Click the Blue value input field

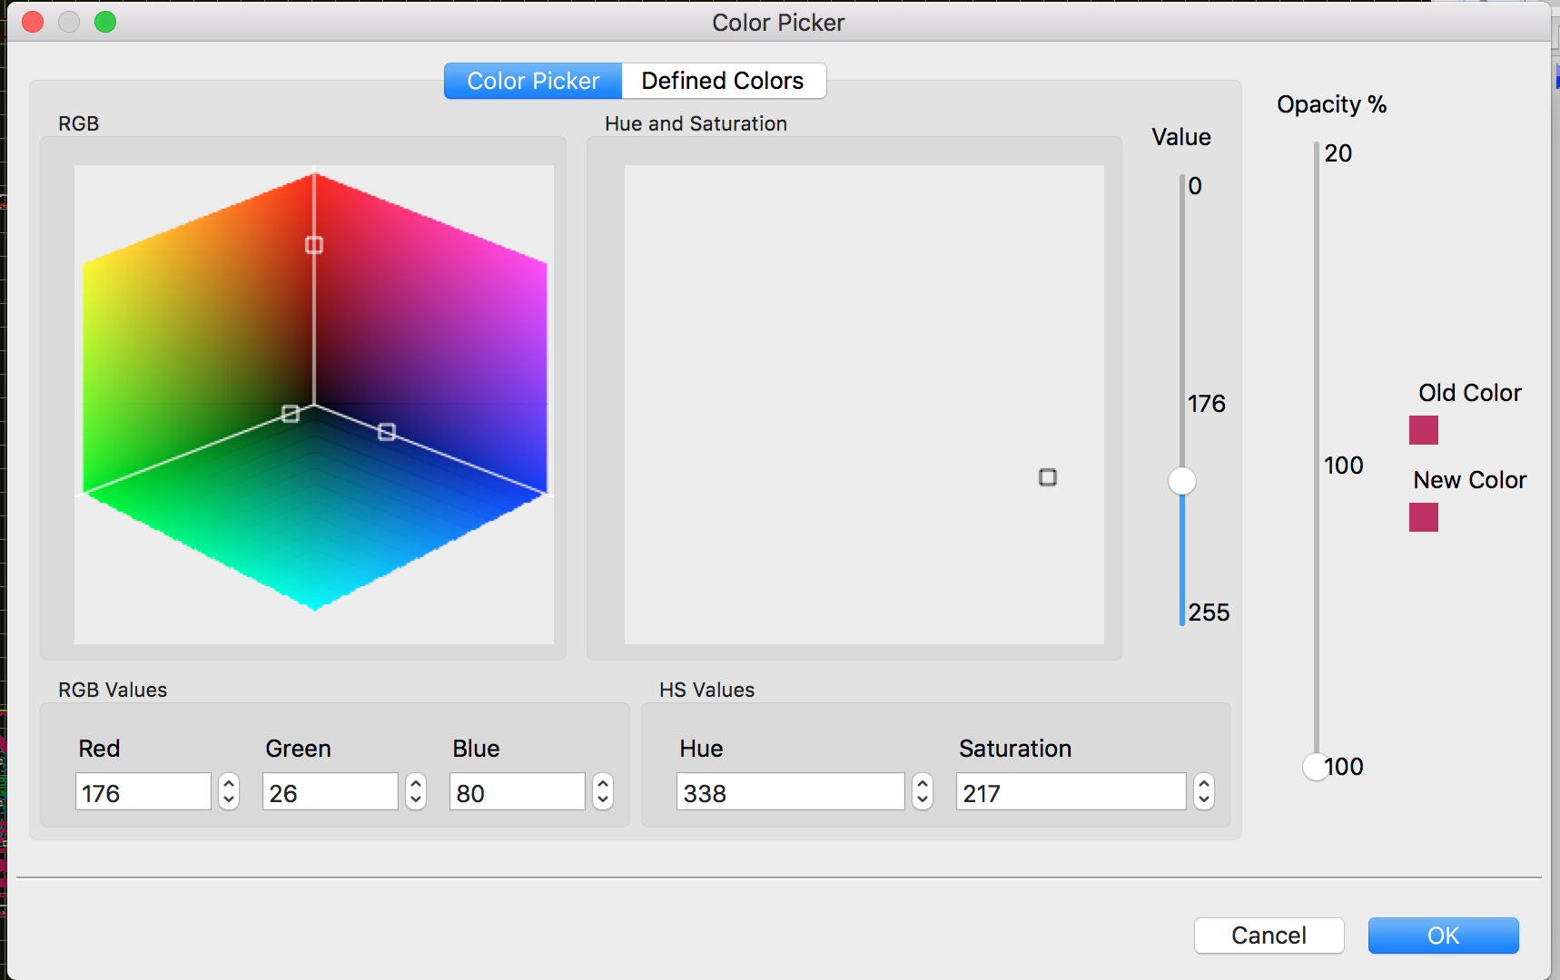pos(517,792)
